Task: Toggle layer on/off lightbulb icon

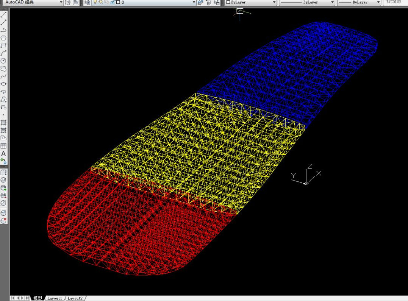Action: click(x=95, y=2)
